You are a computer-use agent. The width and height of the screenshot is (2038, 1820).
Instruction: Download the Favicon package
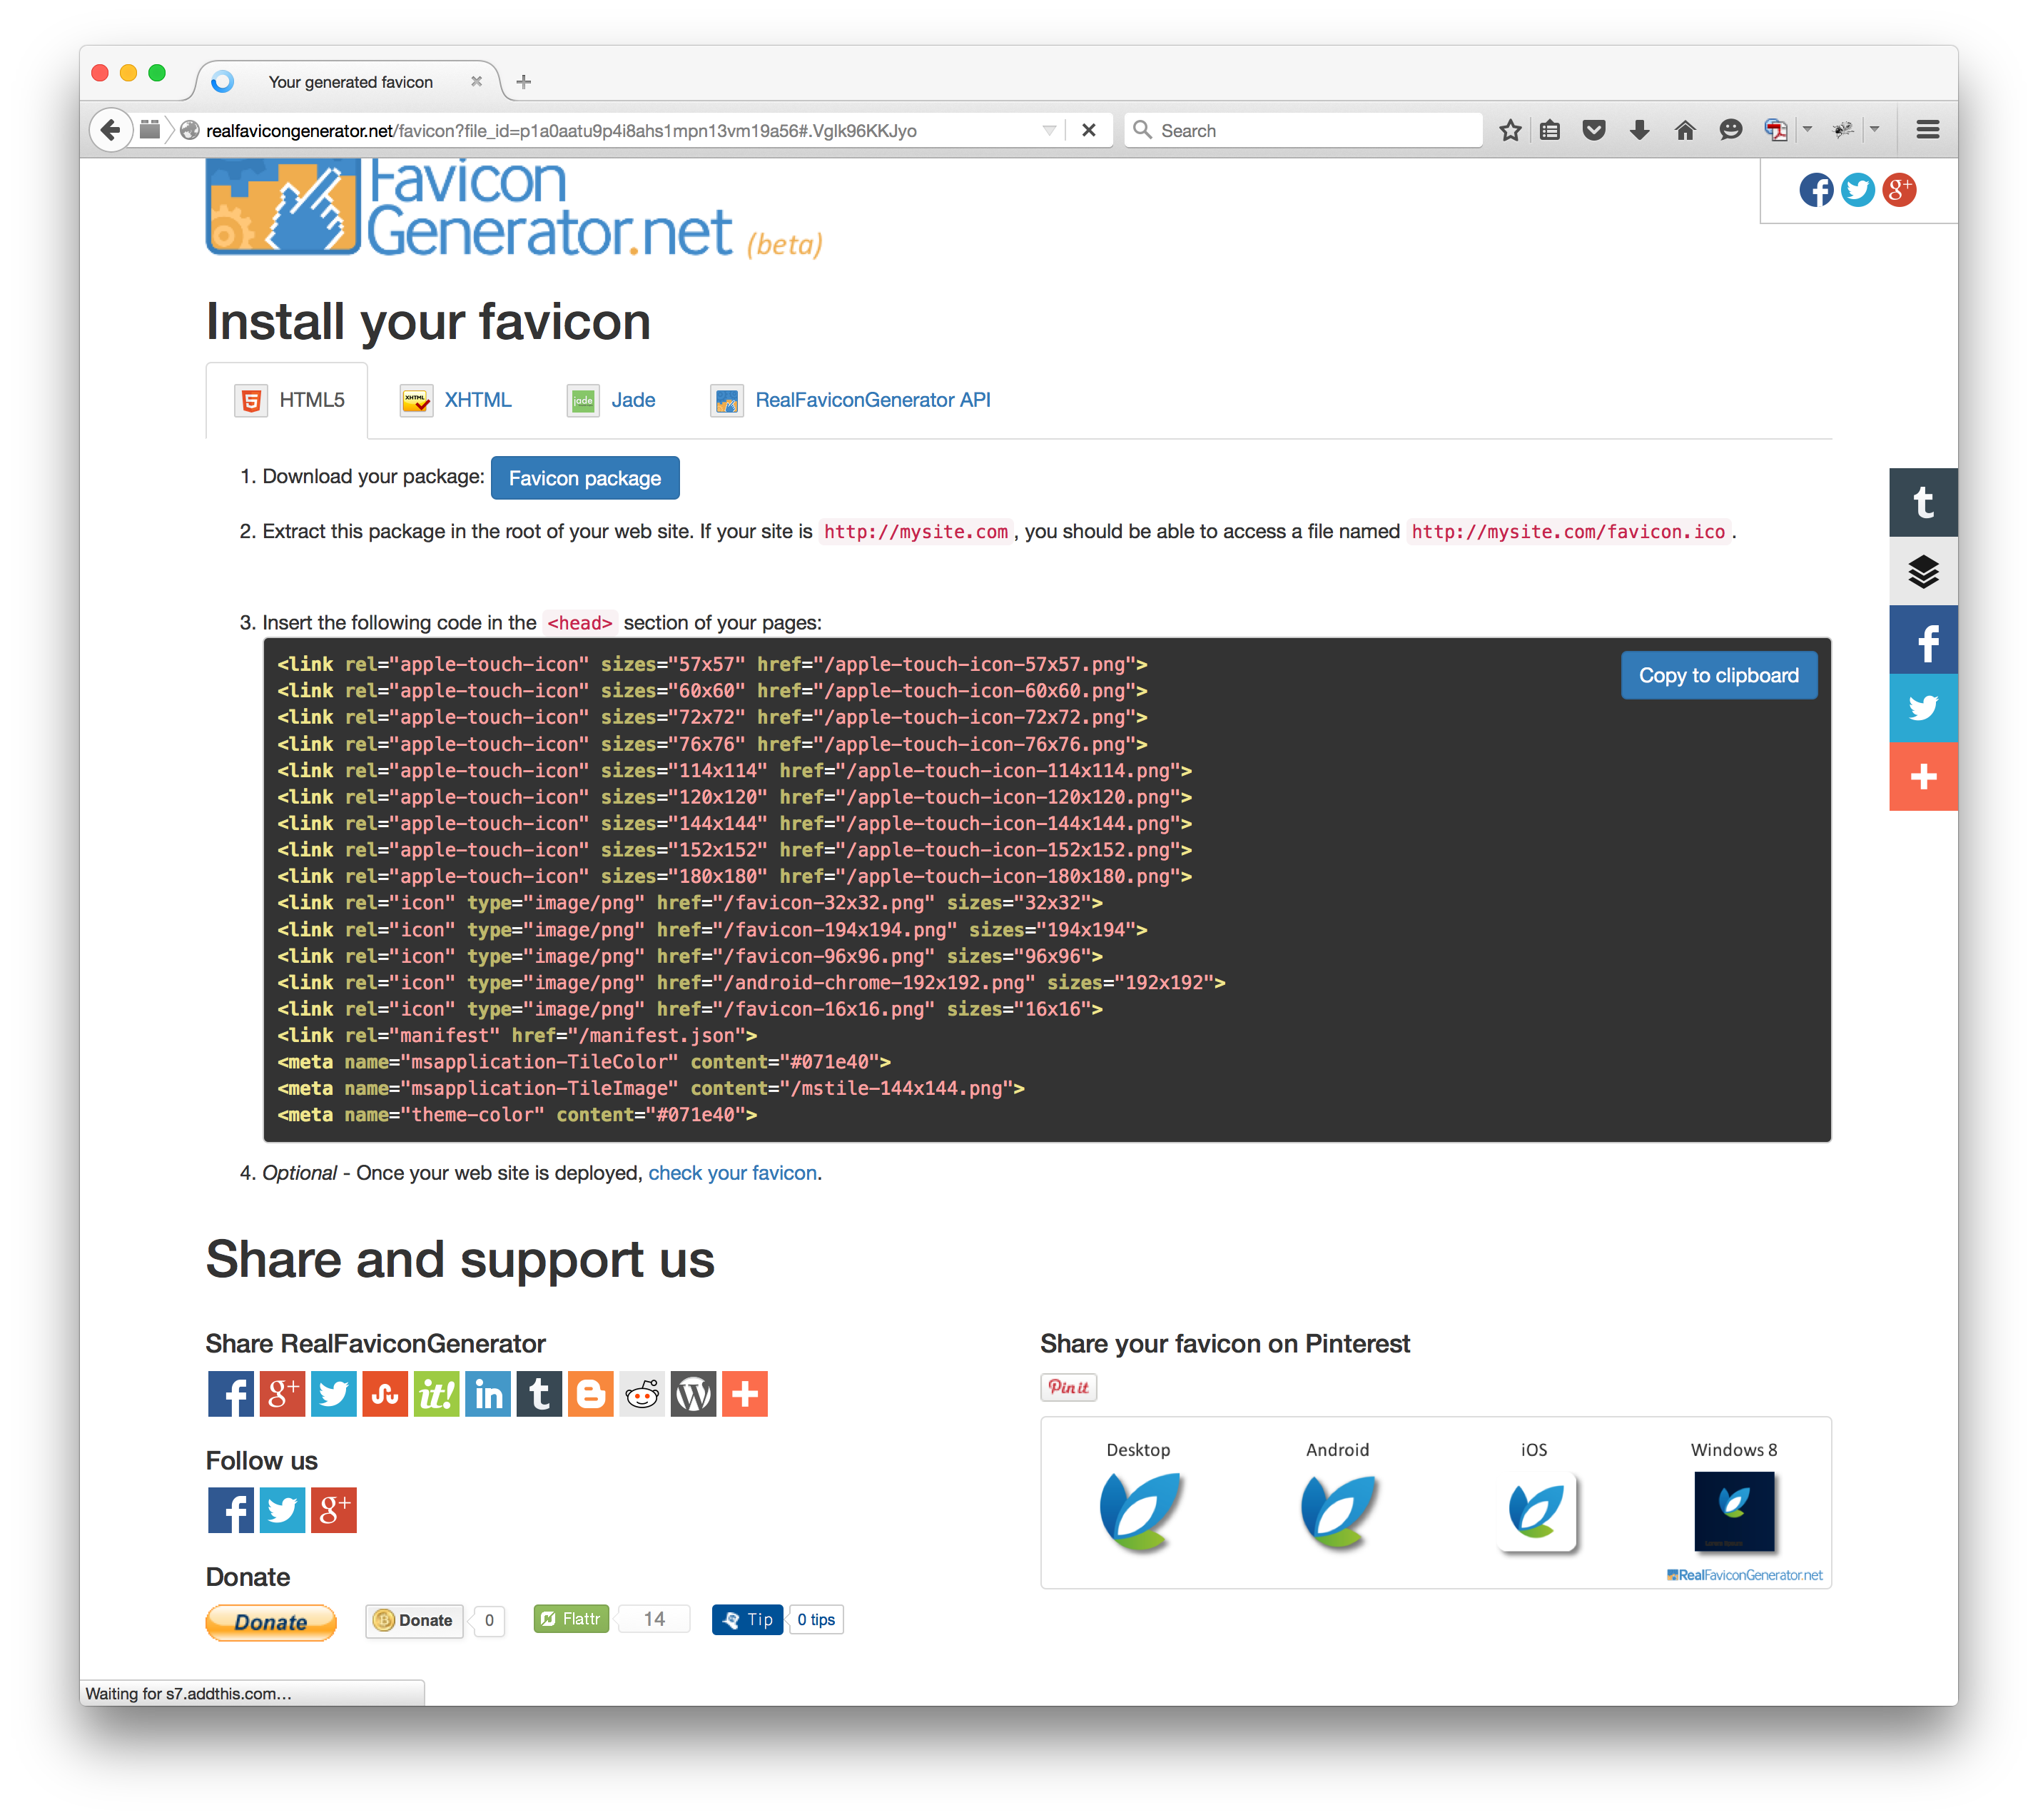pos(585,478)
